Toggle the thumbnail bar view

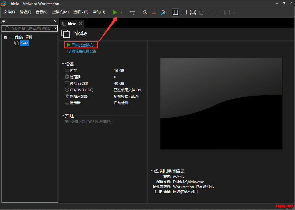click(x=184, y=12)
